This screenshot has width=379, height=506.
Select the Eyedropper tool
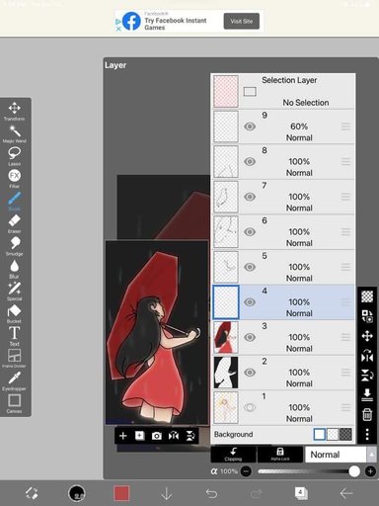click(x=14, y=381)
